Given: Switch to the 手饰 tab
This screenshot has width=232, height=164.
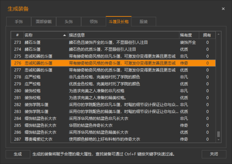Looking at the screenshot, I should click(x=19, y=22).
